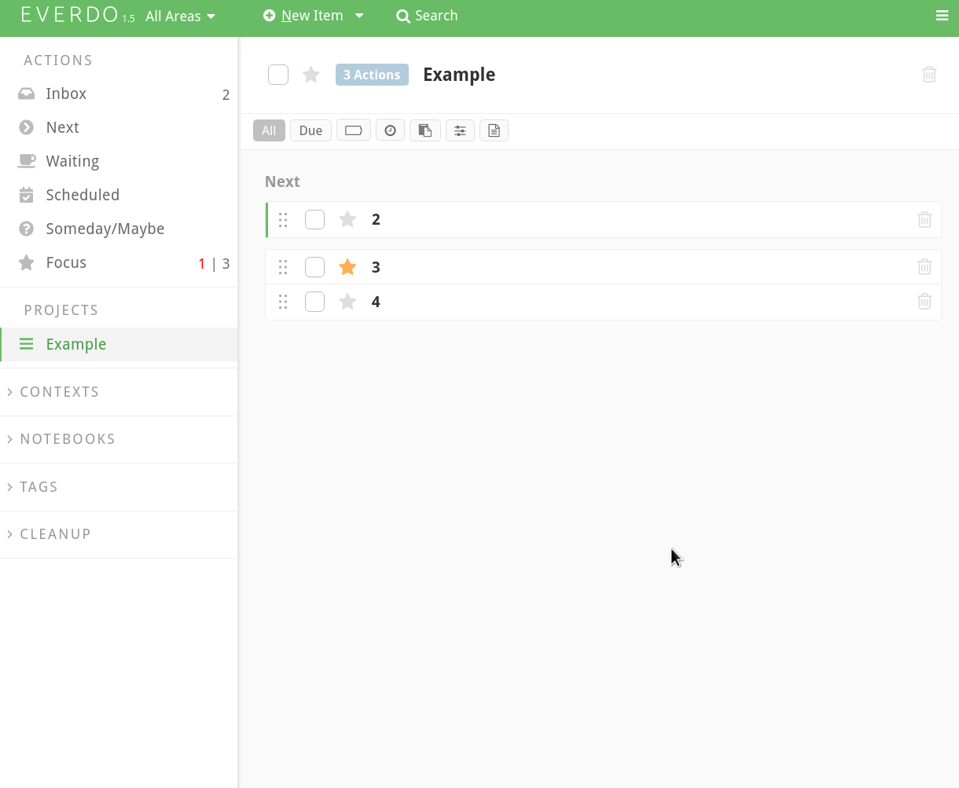Click the Search field in header
This screenshot has width=959, height=788.
pyautogui.click(x=427, y=16)
